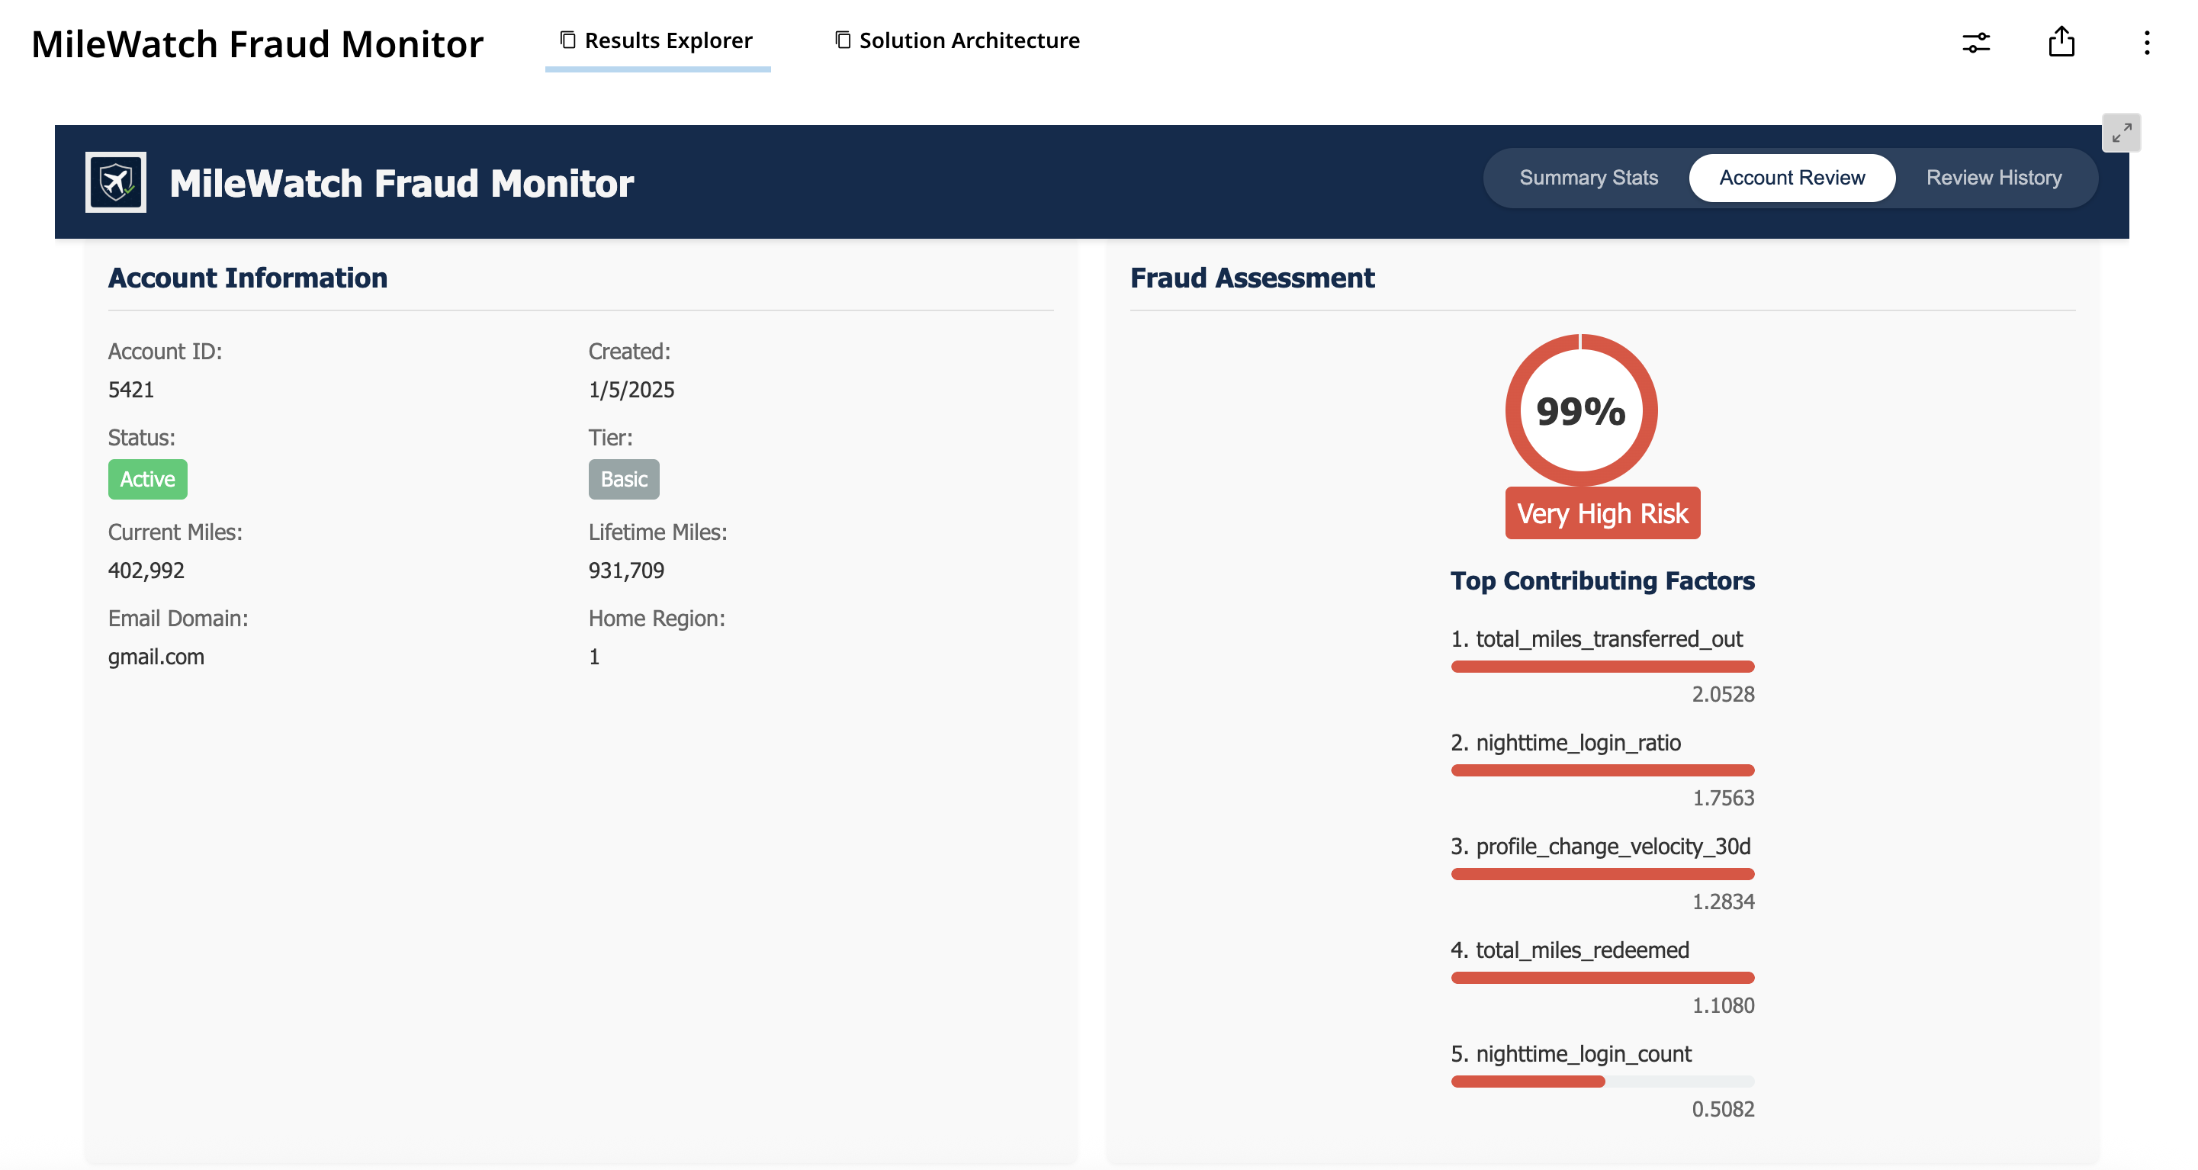
Task: Click the gmail.com email domain value
Action: [x=156, y=656]
